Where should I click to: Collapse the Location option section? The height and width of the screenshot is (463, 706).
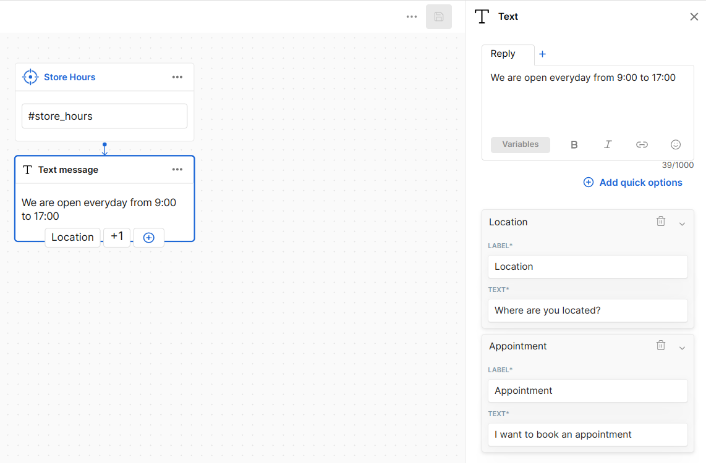point(682,223)
